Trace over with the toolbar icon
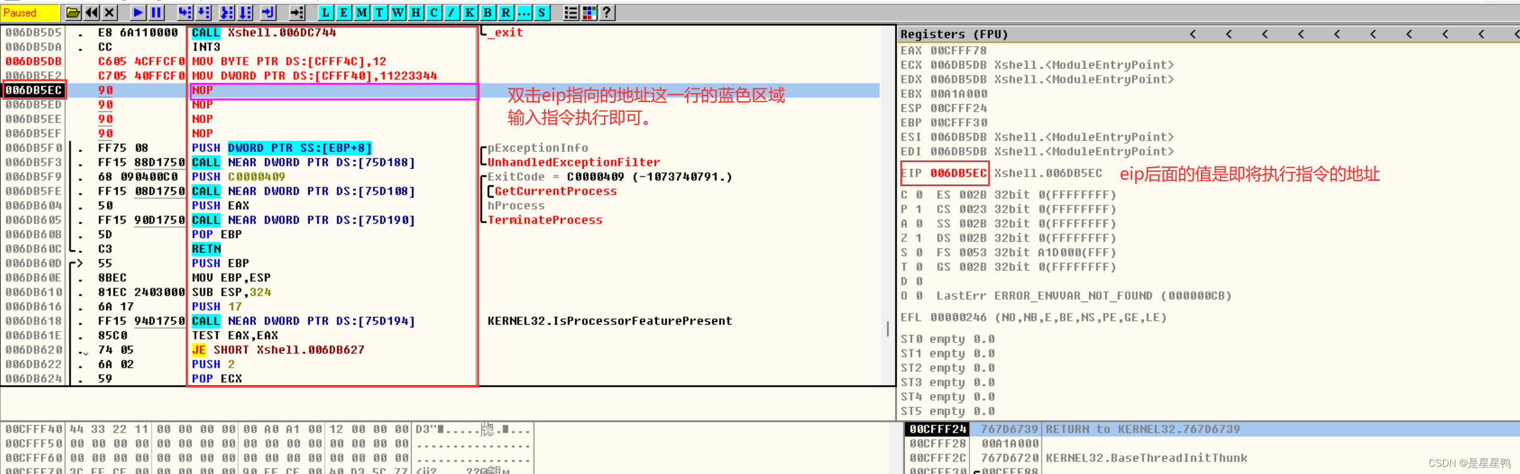Screen dimensions: 1520x474 [245, 13]
